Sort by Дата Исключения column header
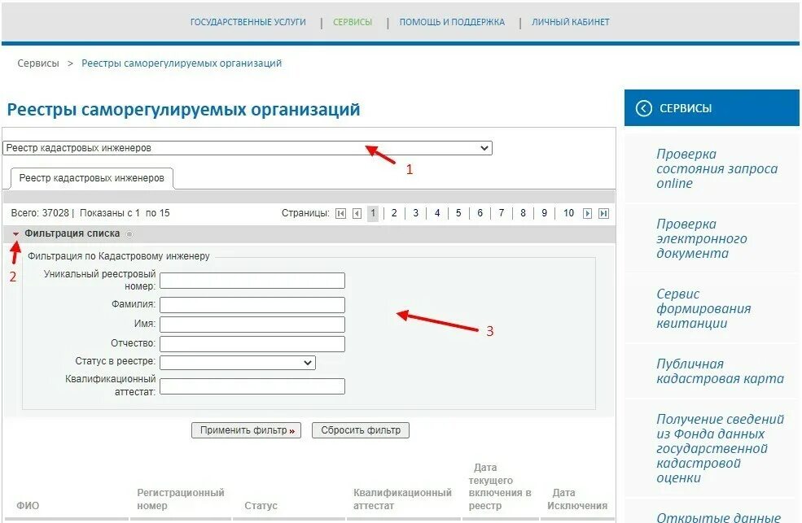This screenshot has width=802, height=523. (577, 499)
